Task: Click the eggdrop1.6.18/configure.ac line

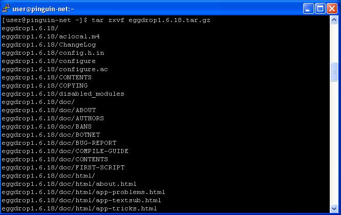Action: click(55, 69)
